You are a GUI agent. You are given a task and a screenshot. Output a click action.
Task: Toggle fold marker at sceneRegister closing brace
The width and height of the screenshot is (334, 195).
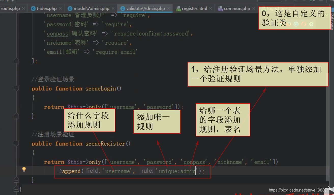pos(16,180)
